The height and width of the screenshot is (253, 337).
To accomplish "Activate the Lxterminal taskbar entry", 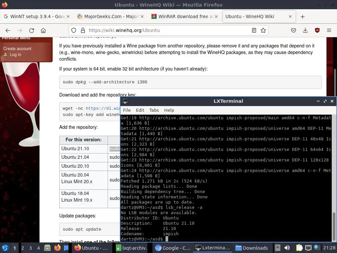I will [x=213, y=248].
